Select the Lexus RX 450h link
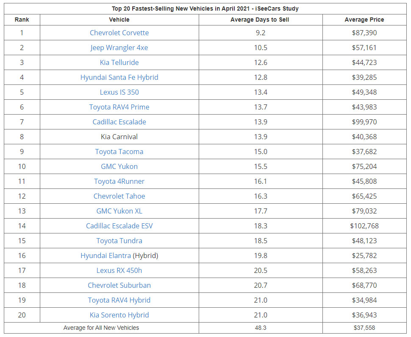The width and height of the screenshot is (411, 337). [119, 270]
